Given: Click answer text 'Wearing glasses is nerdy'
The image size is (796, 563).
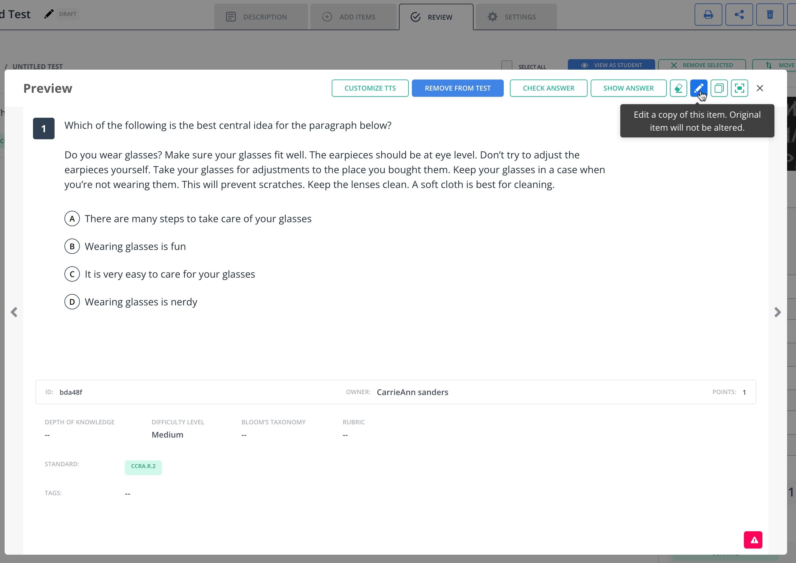Looking at the screenshot, I should 141,302.
